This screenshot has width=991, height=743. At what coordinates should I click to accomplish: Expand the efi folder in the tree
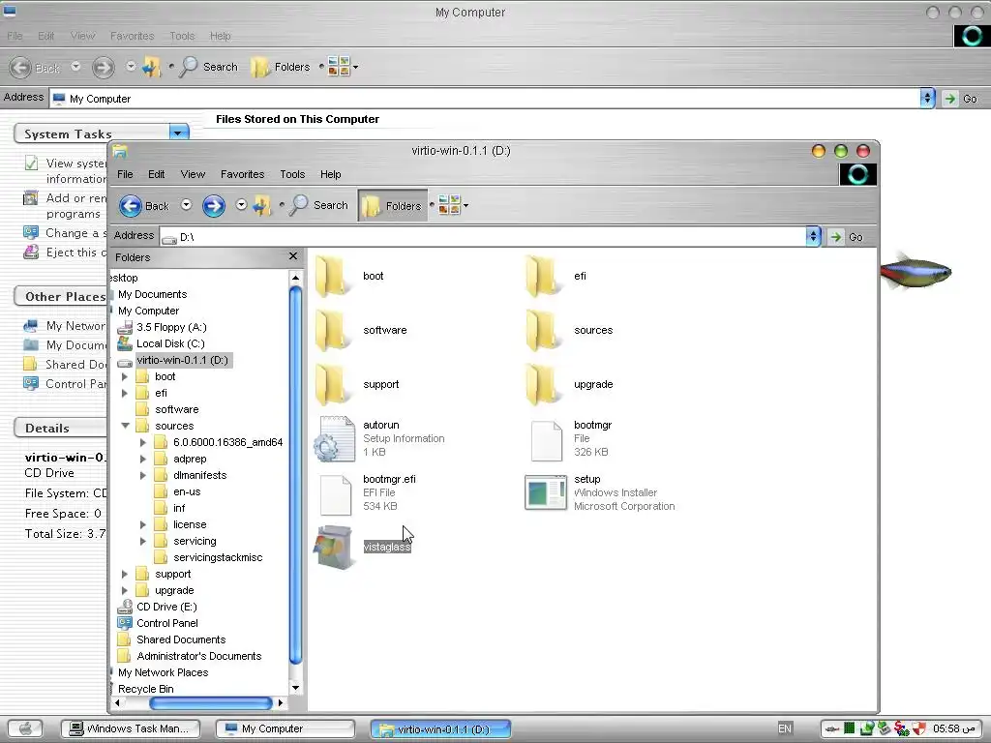125,393
